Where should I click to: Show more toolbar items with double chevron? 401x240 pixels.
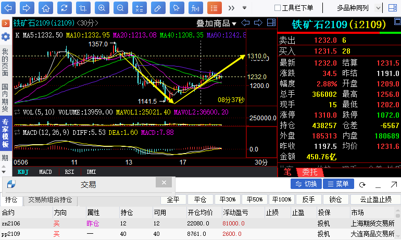tap(231, 8)
